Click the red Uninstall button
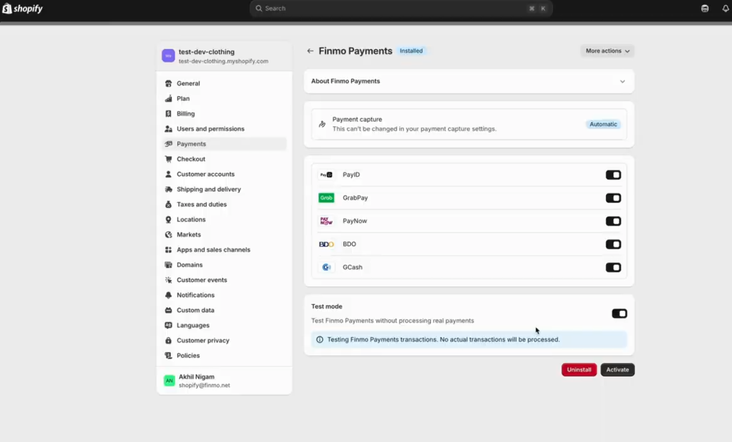 pyautogui.click(x=579, y=370)
